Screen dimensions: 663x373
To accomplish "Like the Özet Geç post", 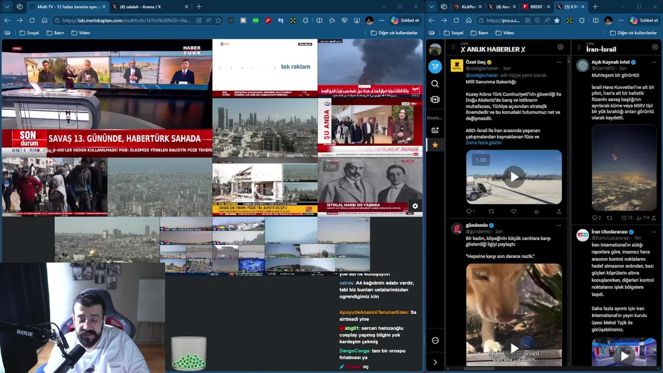I will tap(514, 211).
